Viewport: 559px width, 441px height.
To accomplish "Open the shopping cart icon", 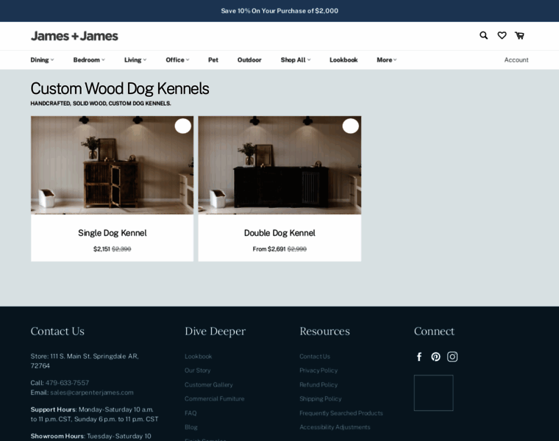I will point(519,35).
